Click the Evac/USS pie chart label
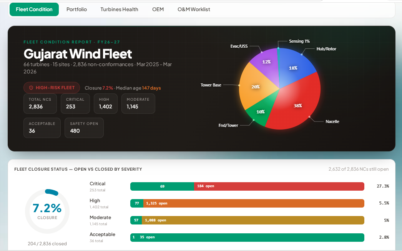The width and height of the screenshot is (402, 251). click(x=239, y=46)
